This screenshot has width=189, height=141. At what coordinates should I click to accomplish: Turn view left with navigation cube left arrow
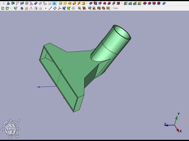(2, 129)
